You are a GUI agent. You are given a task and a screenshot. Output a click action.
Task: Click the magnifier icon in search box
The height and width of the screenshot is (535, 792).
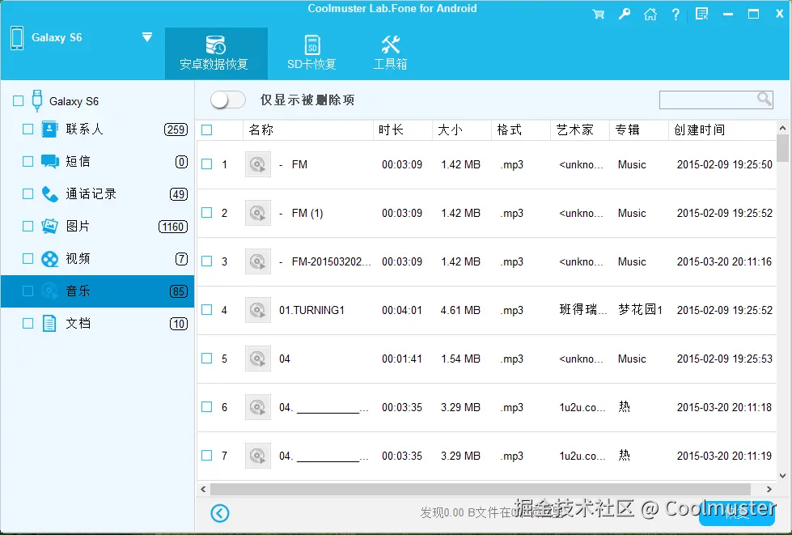[x=764, y=99]
